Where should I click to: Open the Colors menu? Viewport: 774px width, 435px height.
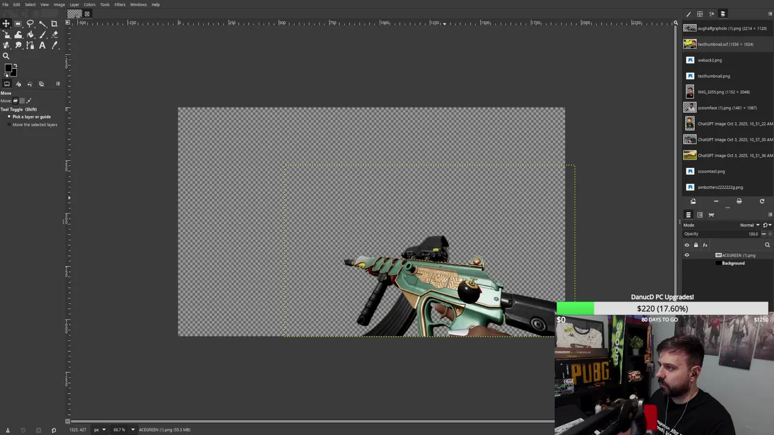pyautogui.click(x=89, y=4)
